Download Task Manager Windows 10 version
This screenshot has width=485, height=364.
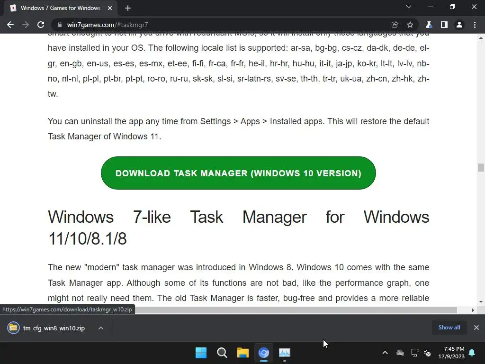[238, 173]
